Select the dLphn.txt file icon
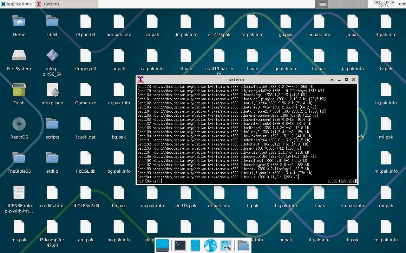406x253 pixels. 86,22
